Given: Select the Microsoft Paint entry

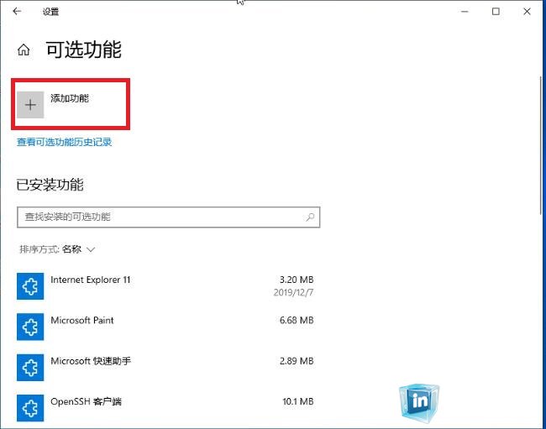Looking at the screenshot, I should [165, 327].
